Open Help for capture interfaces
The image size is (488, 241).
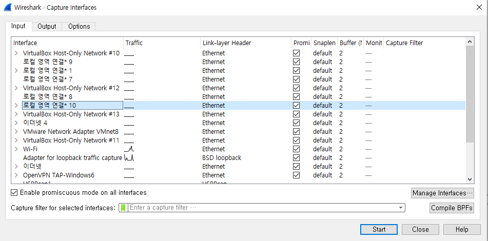[x=461, y=230]
